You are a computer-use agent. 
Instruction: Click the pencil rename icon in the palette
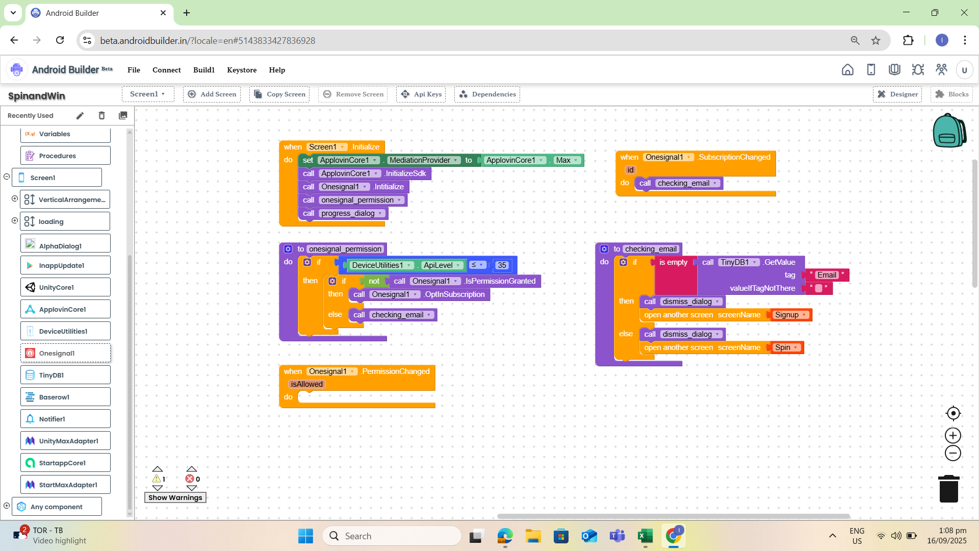80,116
